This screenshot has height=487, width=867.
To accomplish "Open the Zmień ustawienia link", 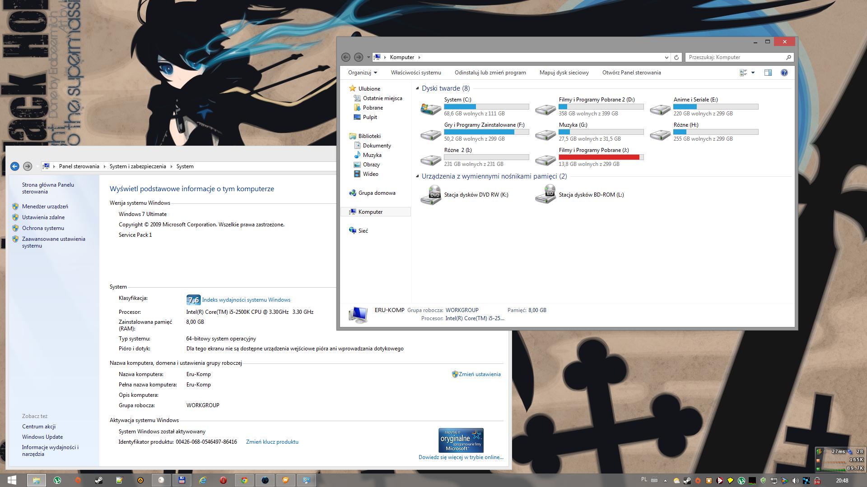I will pos(479,374).
